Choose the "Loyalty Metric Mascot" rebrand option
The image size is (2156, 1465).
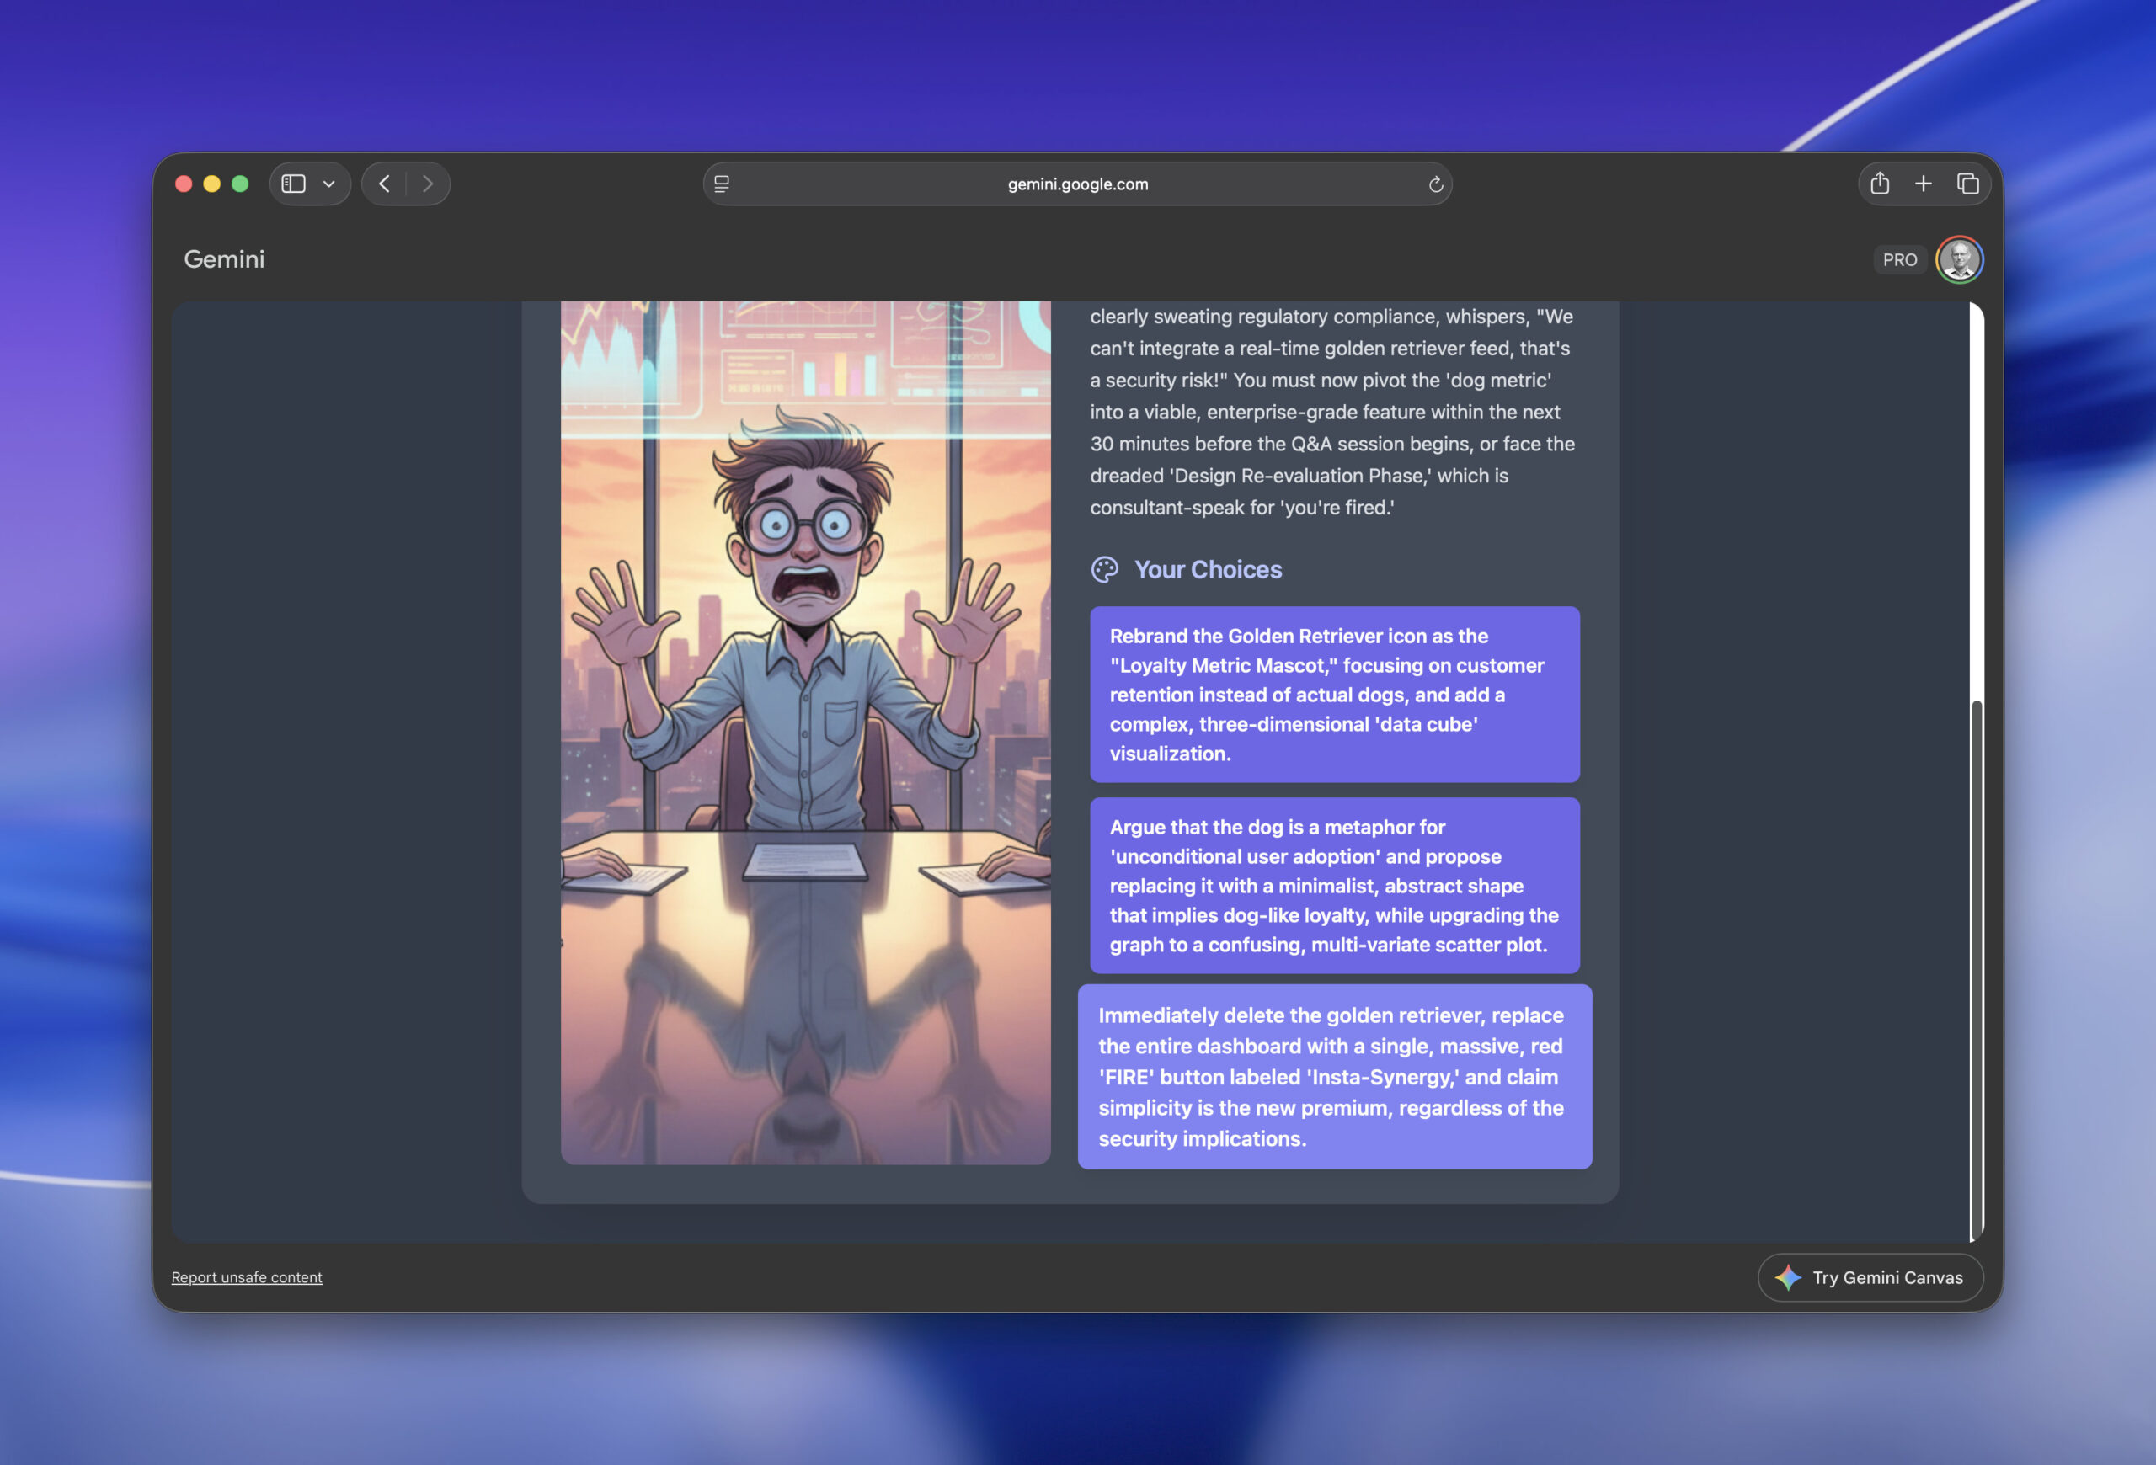(1334, 695)
